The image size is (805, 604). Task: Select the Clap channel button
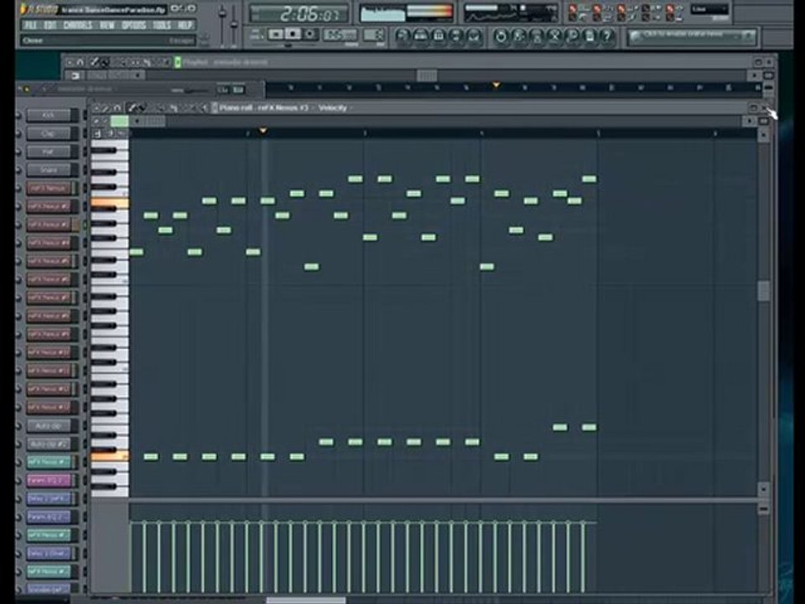point(49,133)
